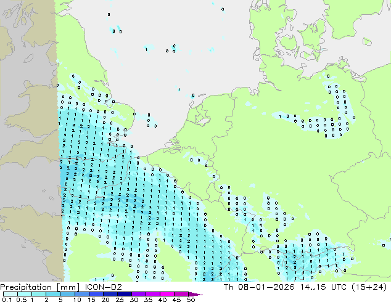Click the 'Precipitation [mm]' title text
Screen dimensions: 391x302
click(x=40, y=287)
